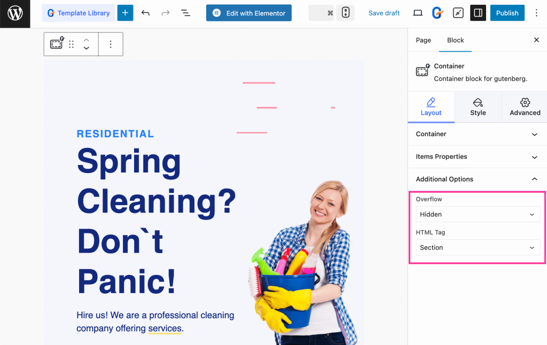Viewport: 547px width, 345px height.
Task: Open the HTML Tag dropdown showing Section
Action: [x=477, y=247]
